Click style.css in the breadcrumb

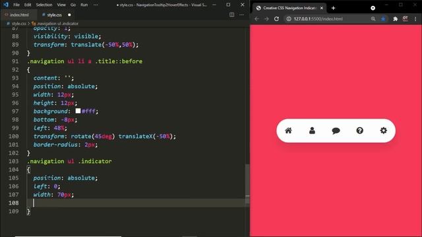click(x=18, y=24)
